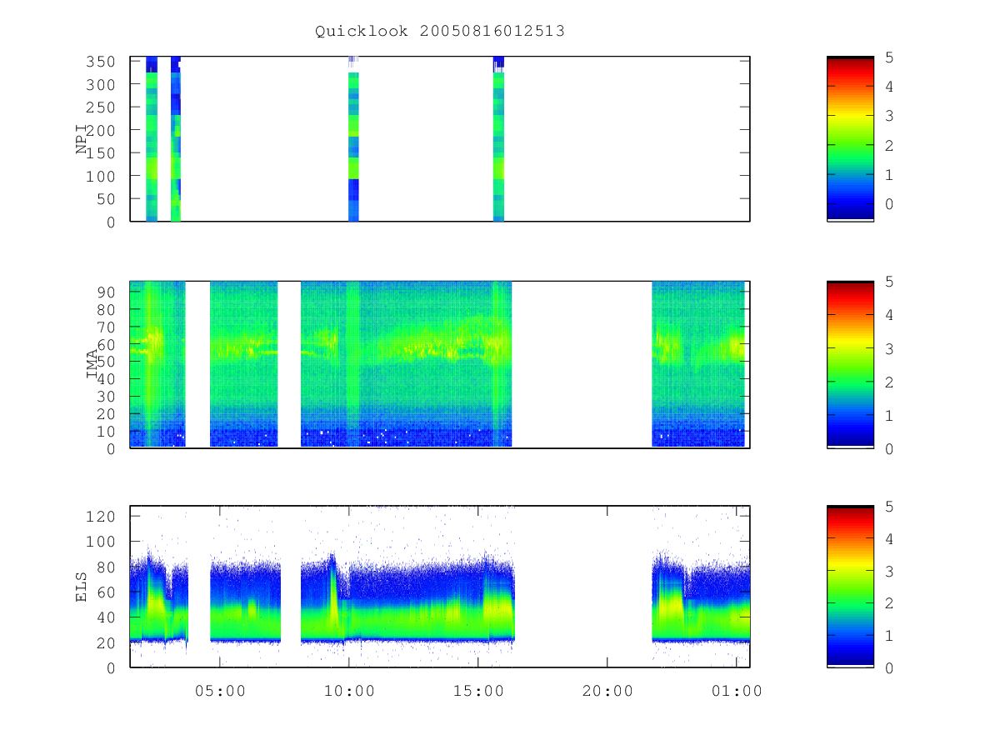Click the NPI data strip near 10:00
This screenshot has height=750, width=1000.
(x=353, y=139)
